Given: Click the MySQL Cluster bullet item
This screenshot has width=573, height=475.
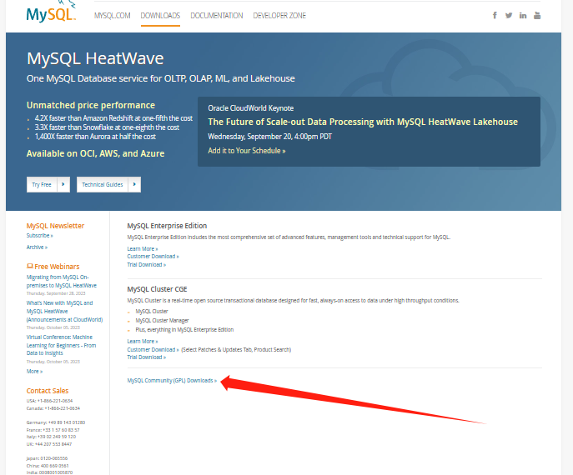Looking at the screenshot, I should [x=152, y=312].
